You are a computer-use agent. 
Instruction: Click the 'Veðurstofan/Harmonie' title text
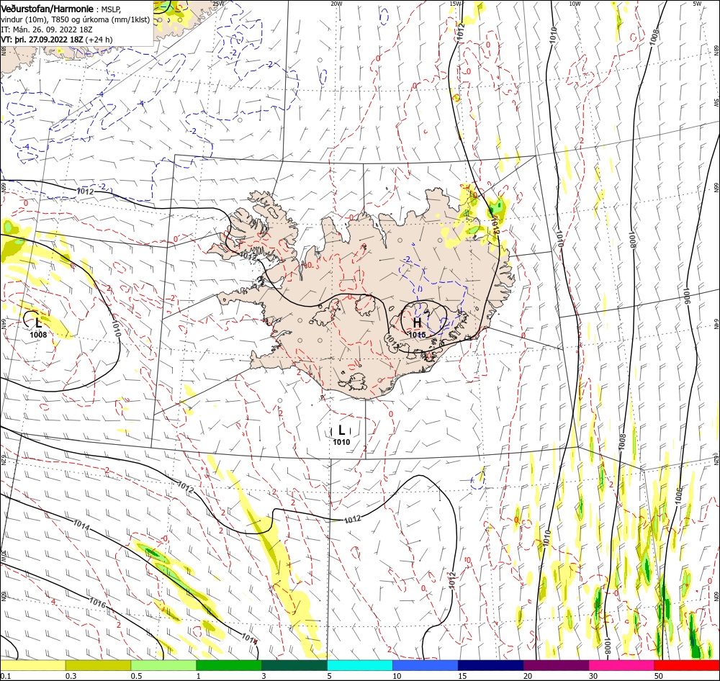48,9
